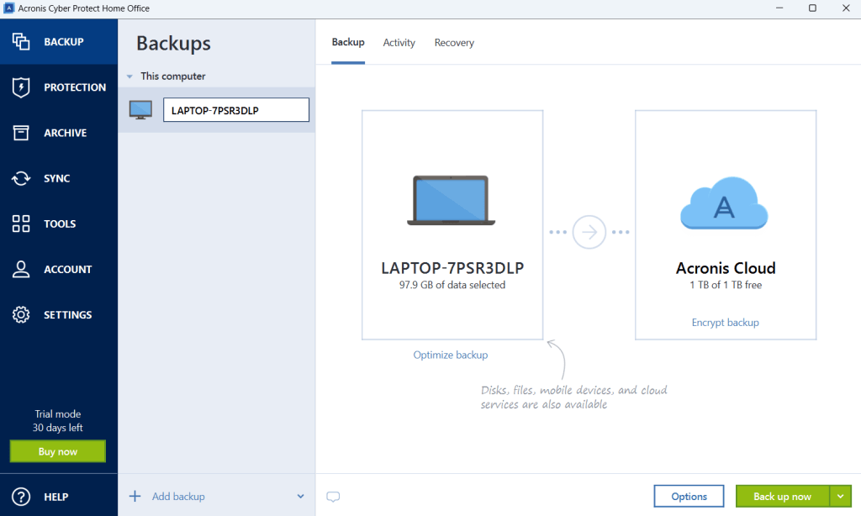This screenshot has height=516, width=861.
Task: Click the Acronis Cloud destination icon
Action: point(724,203)
